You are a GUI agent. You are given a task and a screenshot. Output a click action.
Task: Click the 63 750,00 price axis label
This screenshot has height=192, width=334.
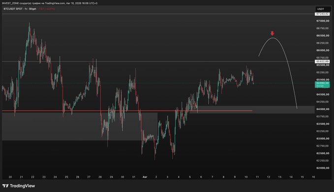pos(323,117)
